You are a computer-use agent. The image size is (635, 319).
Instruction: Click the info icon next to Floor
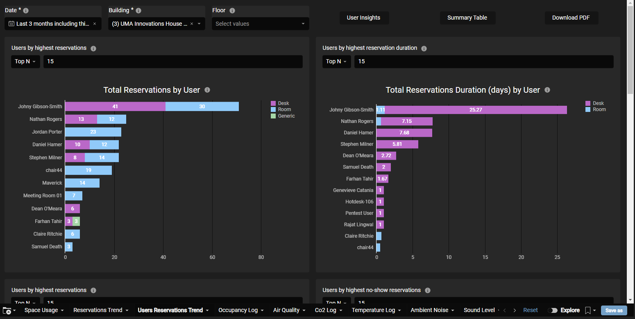pyautogui.click(x=232, y=11)
